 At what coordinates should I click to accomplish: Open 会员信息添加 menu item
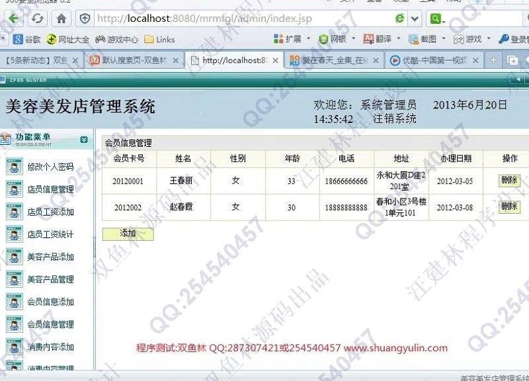[50, 302]
